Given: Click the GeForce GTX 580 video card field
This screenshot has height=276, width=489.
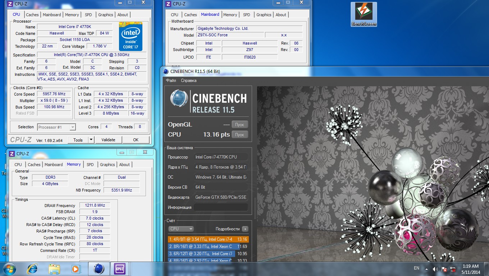Looking at the screenshot, I should (x=221, y=197).
